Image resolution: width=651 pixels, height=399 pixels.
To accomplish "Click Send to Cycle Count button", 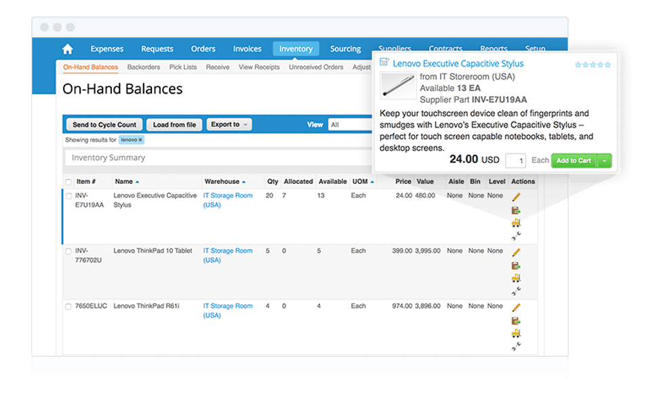I will click(x=104, y=125).
